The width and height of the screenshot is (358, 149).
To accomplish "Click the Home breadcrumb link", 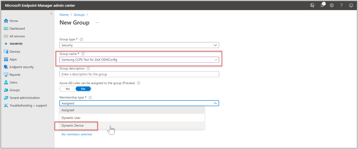I will tap(64, 15).
